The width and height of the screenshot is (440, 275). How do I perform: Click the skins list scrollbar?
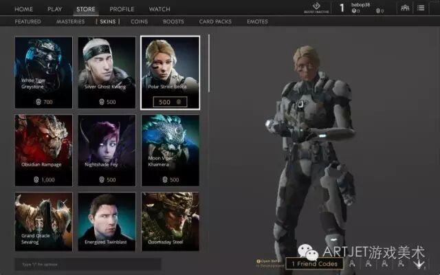(x=209, y=63)
